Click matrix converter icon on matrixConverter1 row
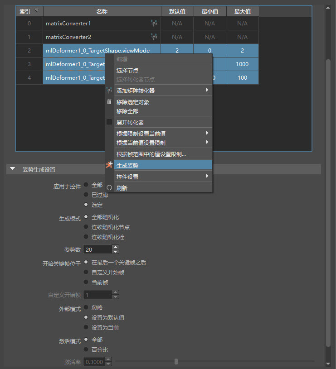The height and width of the screenshot is (369, 336). point(154,23)
